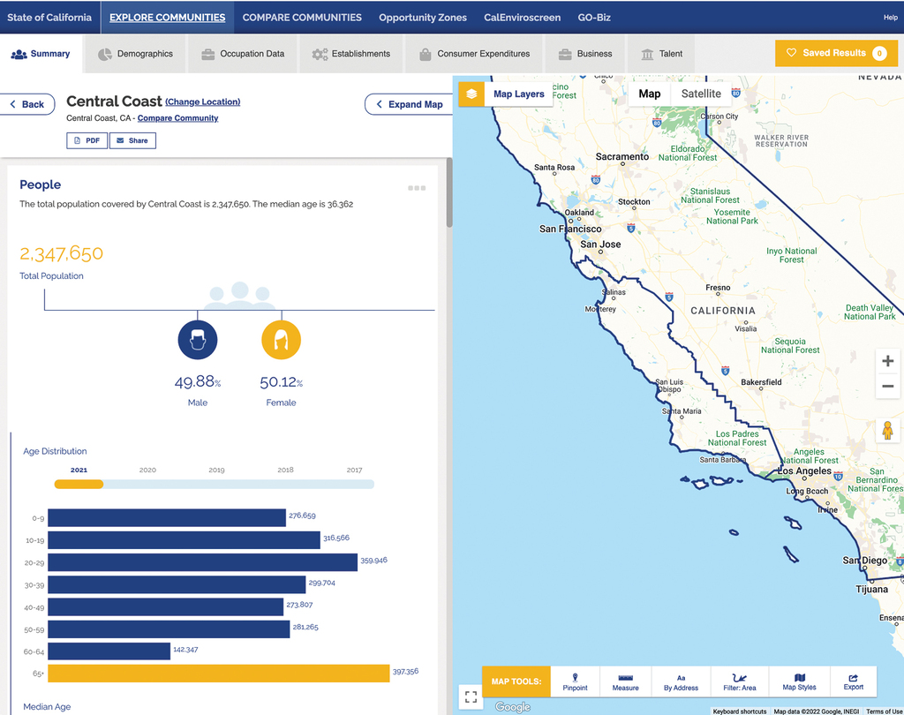904x715 pixels.
Task: Click the Export map tool
Action: click(x=854, y=682)
